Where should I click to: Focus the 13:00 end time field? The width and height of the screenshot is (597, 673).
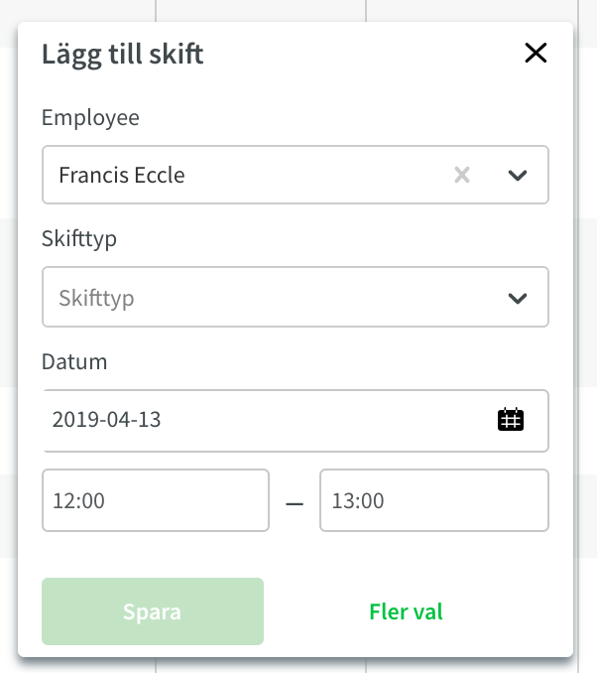click(x=434, y=500)
